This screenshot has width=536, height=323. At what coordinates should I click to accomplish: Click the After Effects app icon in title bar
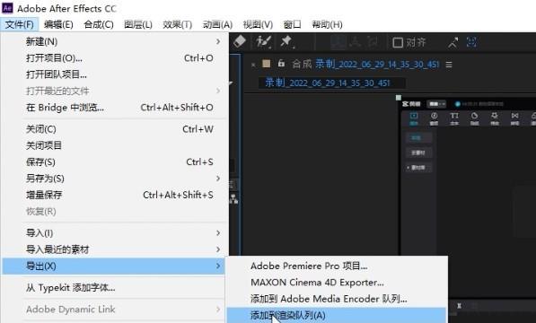click(7, 8)
